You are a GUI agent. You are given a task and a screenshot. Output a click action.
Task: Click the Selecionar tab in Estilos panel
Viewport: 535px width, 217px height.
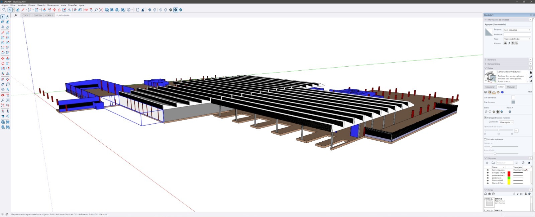(x=490, y=87)
